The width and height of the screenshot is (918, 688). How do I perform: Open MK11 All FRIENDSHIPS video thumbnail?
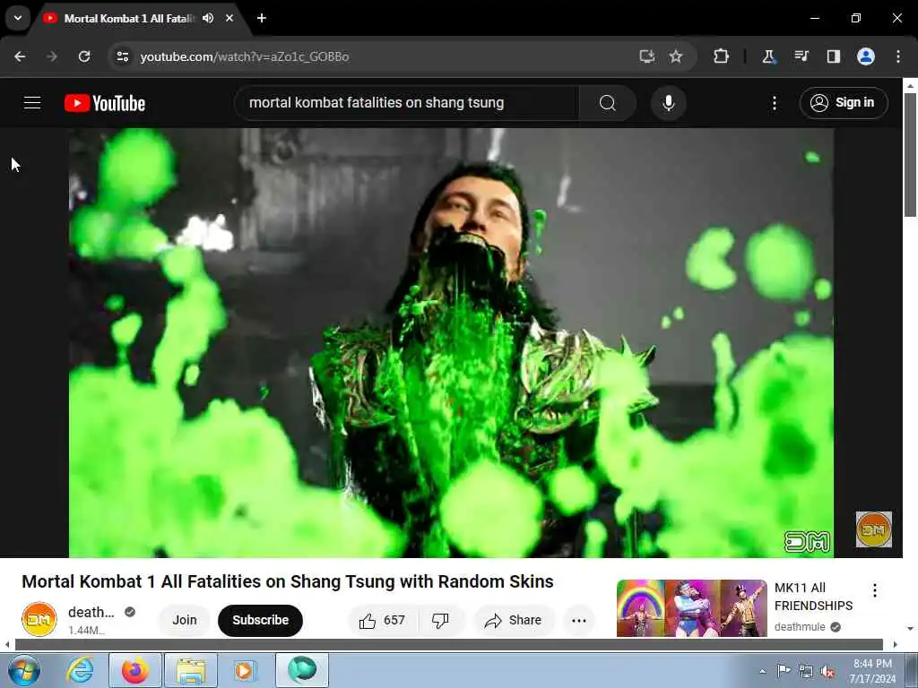(692, 608)
